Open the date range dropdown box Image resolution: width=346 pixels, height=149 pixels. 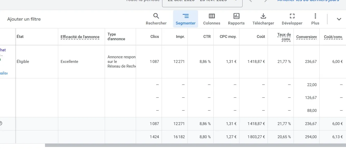[202, 2]
